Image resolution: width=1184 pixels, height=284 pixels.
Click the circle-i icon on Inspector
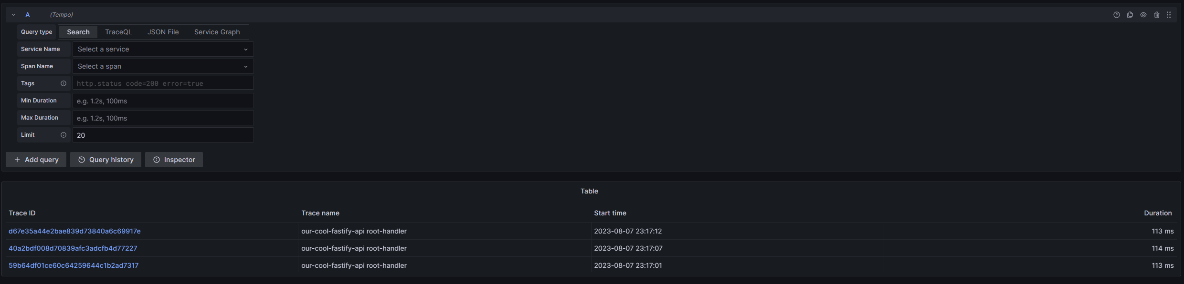point(157,160)
